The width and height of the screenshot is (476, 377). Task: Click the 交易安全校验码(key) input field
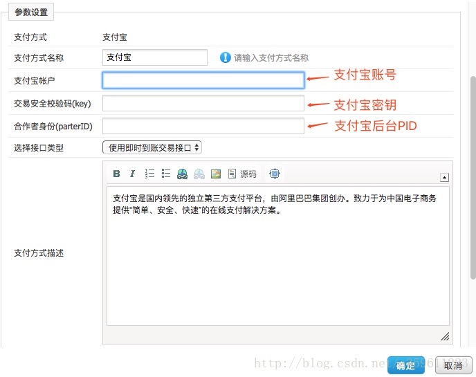(203, 103)
